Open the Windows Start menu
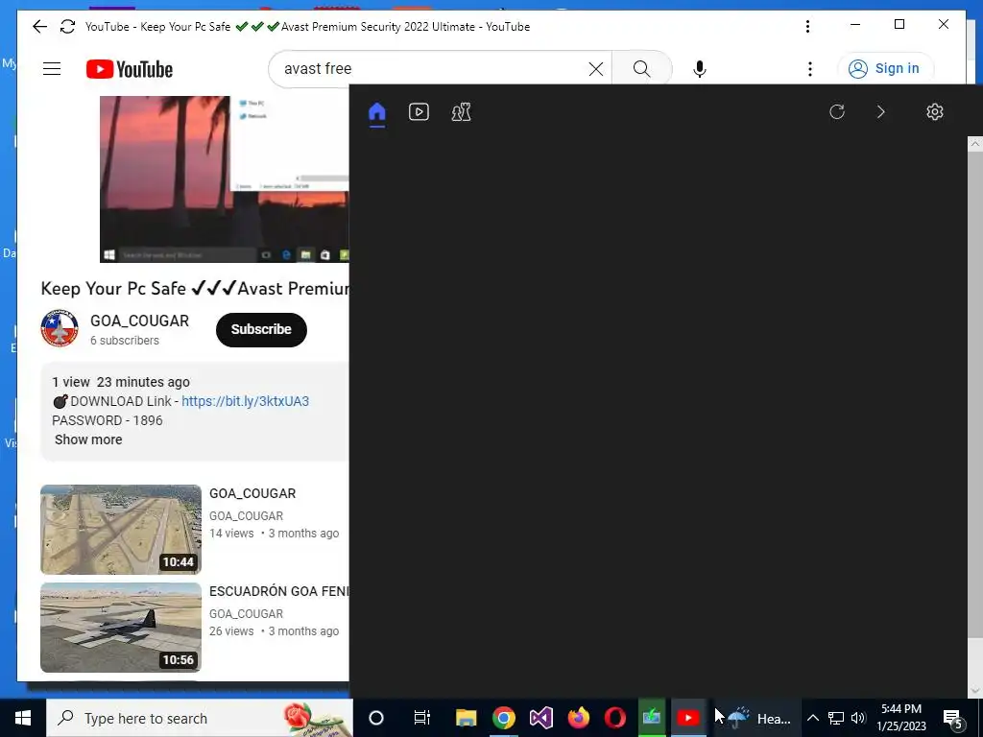Image resolution: width=983 pixels, height=737 pixels. pos(23,718)
